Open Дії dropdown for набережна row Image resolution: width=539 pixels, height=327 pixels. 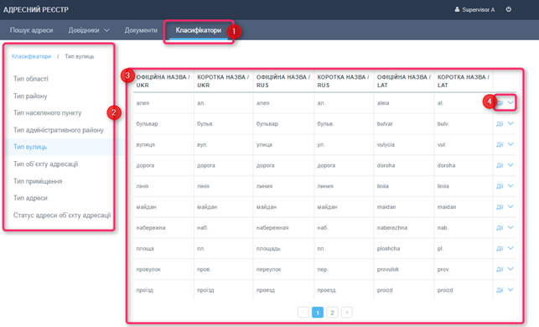point(505,227)
